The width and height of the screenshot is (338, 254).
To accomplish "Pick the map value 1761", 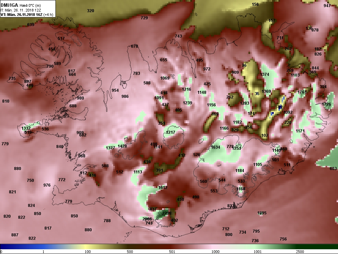I will point(302,92).
